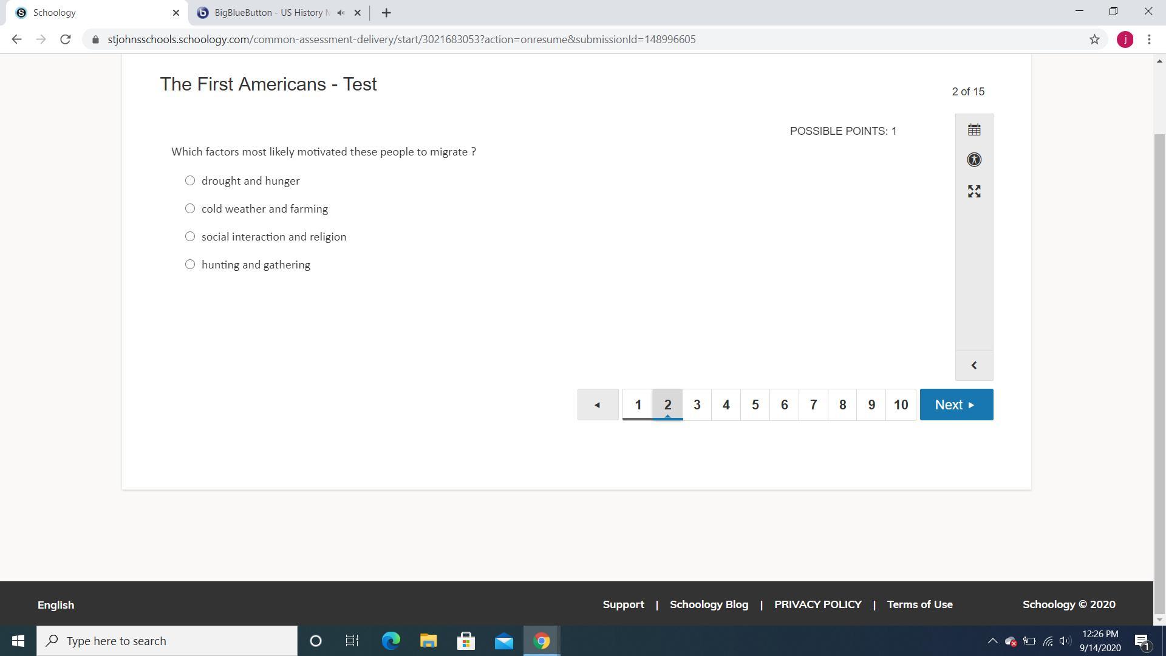
Task: Toggle fullscreen mode icon
Action: coord(974,191)
